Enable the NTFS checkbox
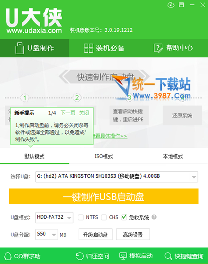The image size is (208, 264). [80, 217]
